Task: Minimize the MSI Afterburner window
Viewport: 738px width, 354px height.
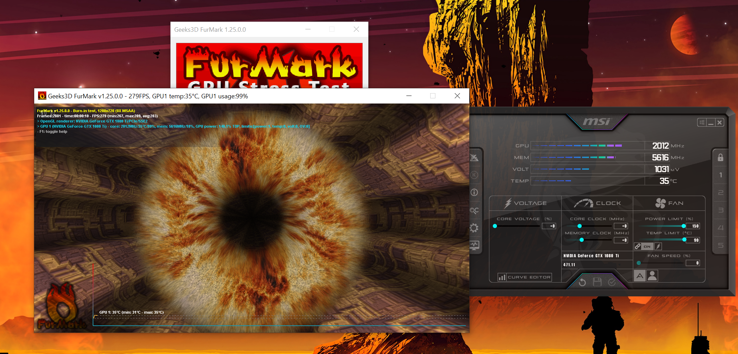Action: pos(711,122)
